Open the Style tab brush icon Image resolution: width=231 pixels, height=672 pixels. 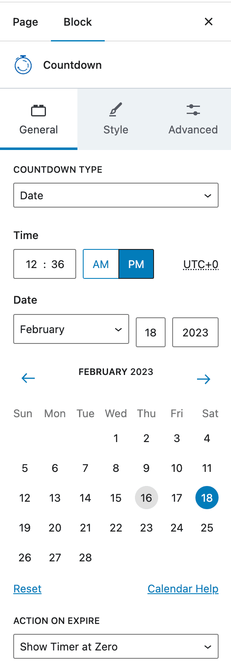tap(116, 110)
